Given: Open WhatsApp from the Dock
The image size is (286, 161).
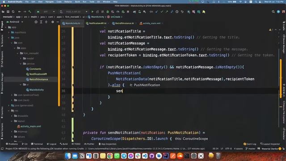Looking at the screenshot, I should pyautogui.click(x=117, y=156).
